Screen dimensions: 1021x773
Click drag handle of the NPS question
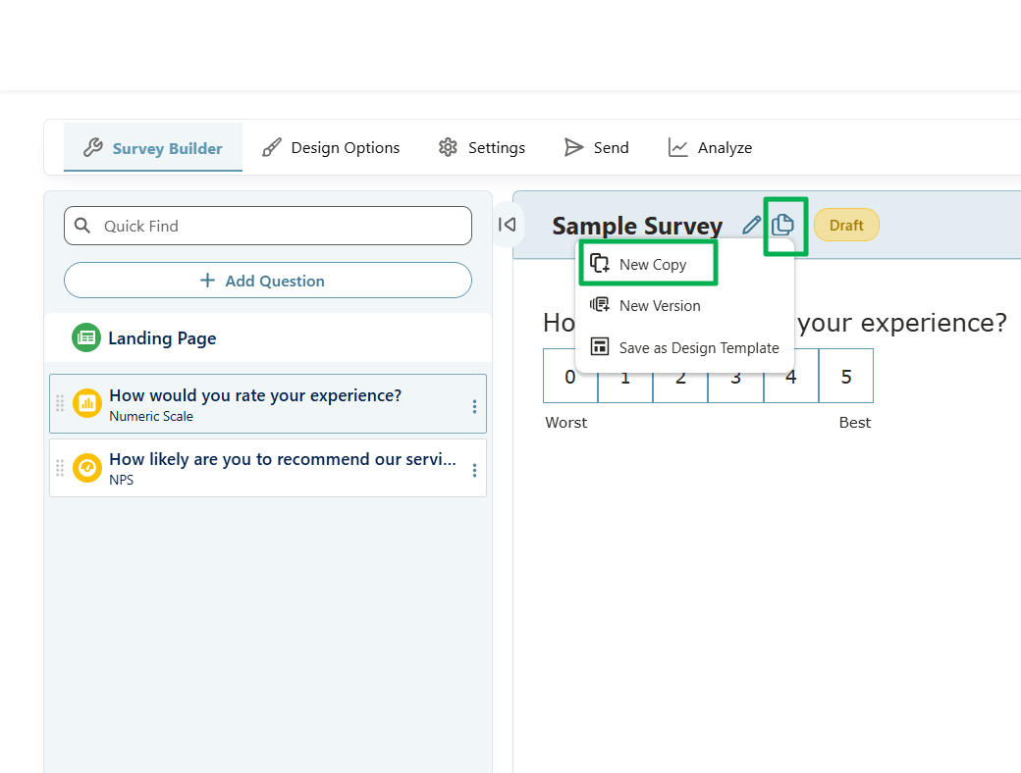(60, 468)
